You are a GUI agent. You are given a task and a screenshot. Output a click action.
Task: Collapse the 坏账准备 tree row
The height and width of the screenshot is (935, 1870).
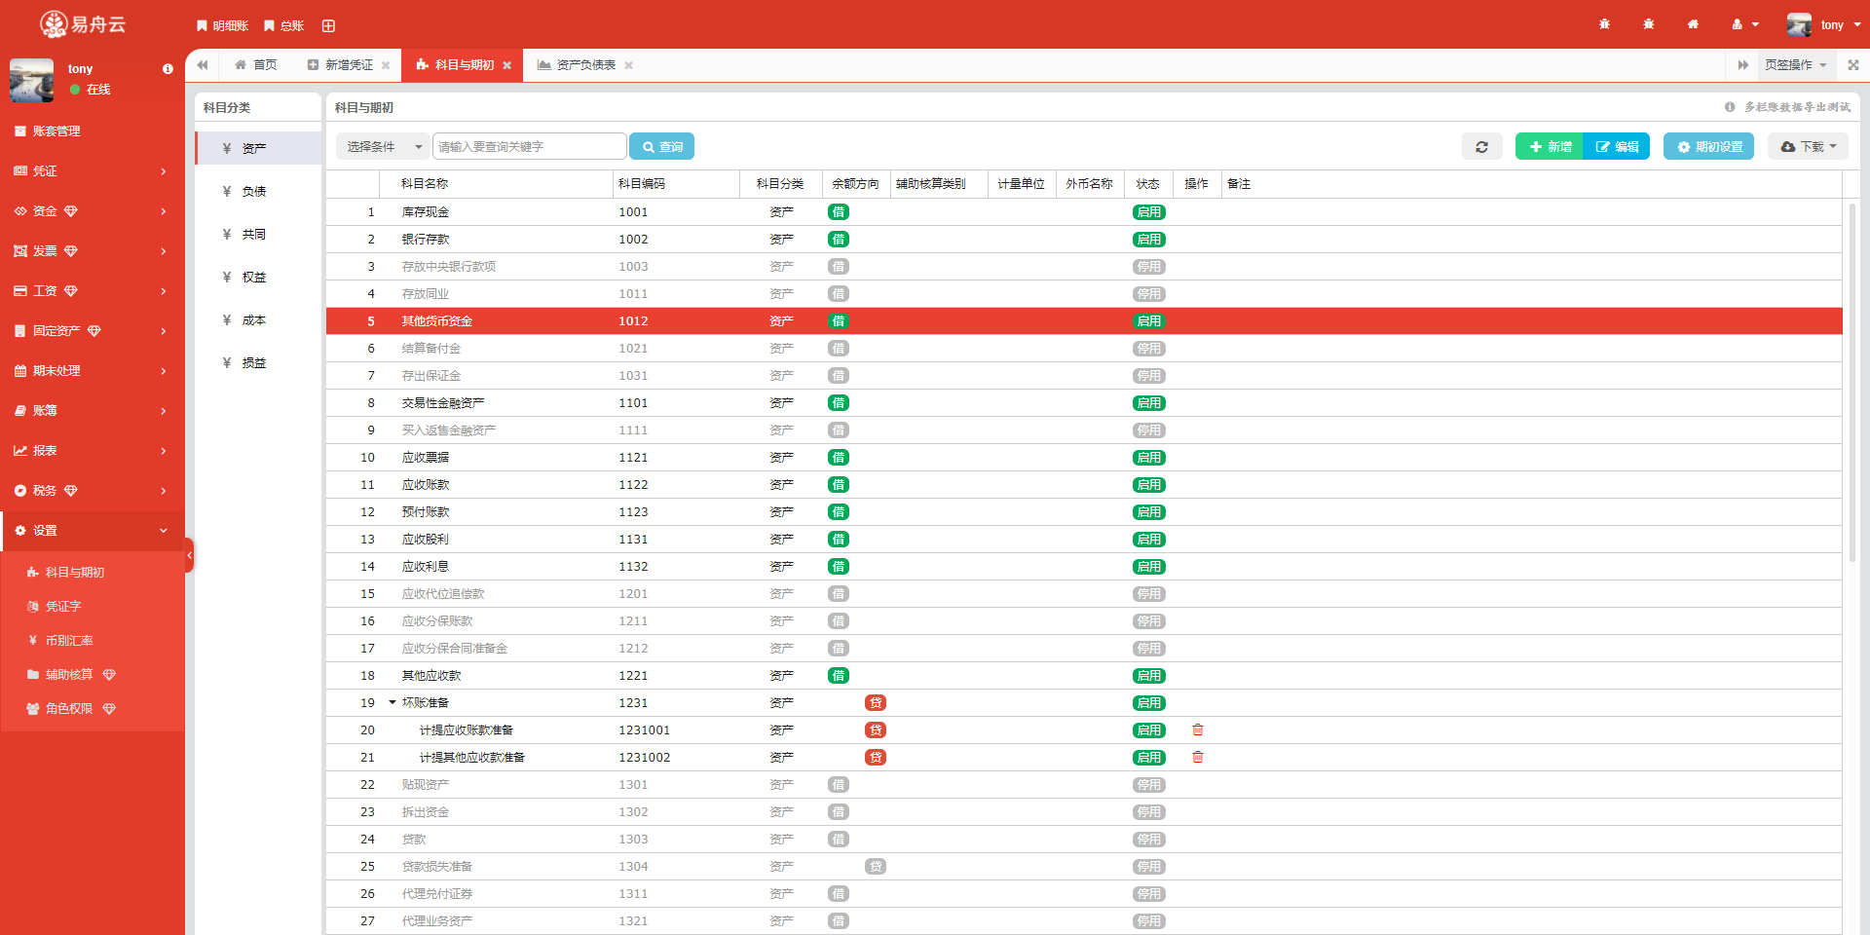(393, 703)
